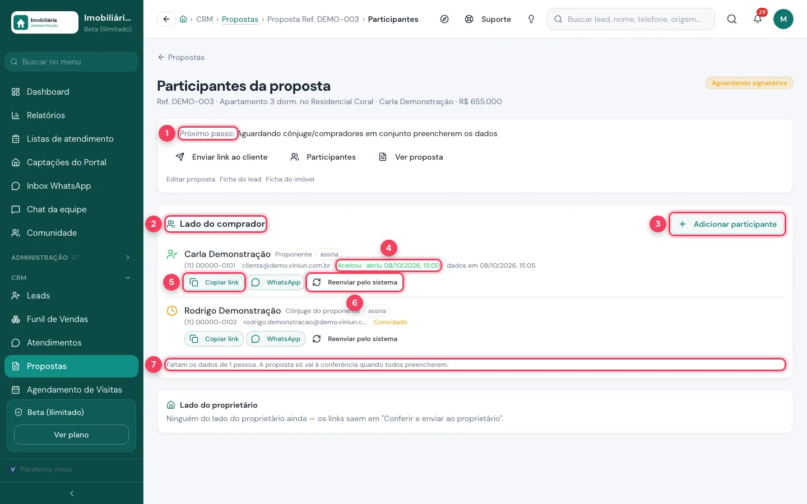
Task: Open the home icon in the breadcrumb
Action: 183,19
